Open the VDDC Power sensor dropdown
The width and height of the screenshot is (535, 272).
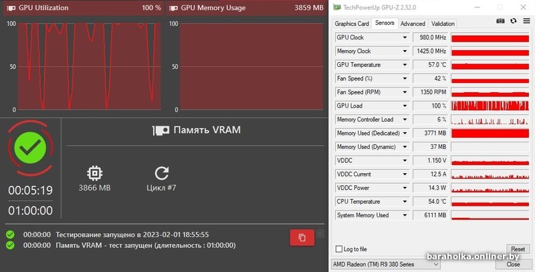(405, 188)
